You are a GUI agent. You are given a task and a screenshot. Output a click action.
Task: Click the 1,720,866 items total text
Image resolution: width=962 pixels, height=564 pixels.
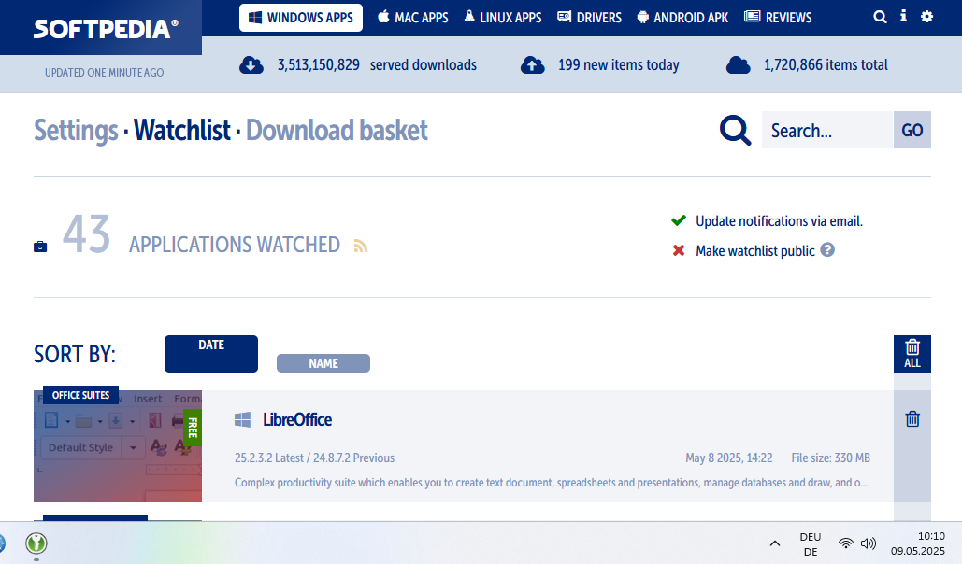[826, 65]
